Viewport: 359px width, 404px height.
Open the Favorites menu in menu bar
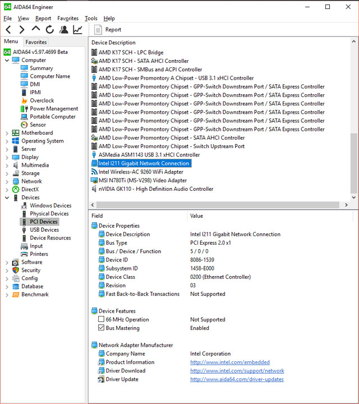click(x=68, y=19)
